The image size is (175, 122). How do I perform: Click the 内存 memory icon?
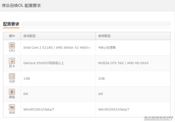12,76
